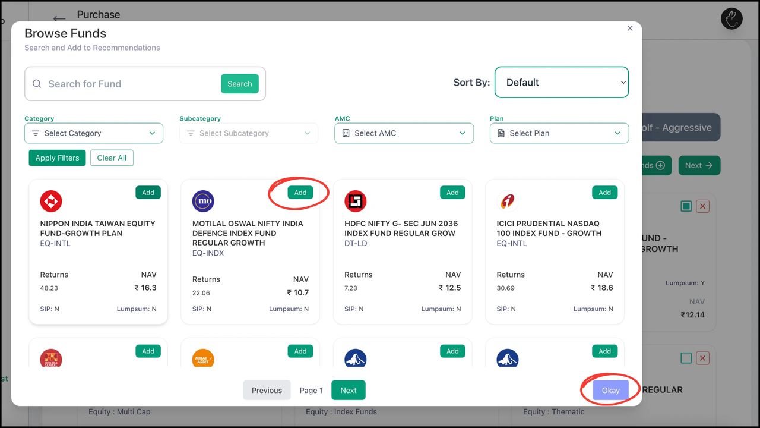Click the magnifier icon in search box
760x428 pixels.
point(37,84)
